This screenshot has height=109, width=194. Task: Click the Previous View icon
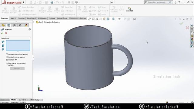pos(97,19)
